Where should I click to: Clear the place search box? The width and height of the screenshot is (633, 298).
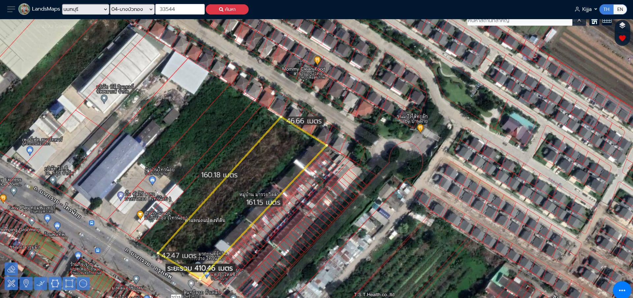pos(579,21)
